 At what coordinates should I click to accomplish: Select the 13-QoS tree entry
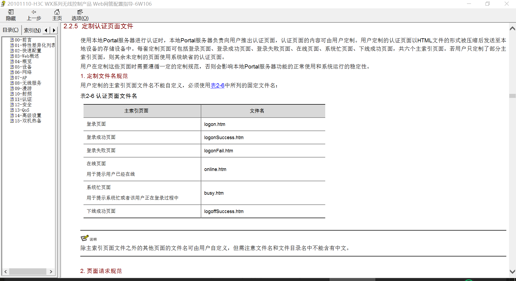pyautogui.click(x=22, y=110)
